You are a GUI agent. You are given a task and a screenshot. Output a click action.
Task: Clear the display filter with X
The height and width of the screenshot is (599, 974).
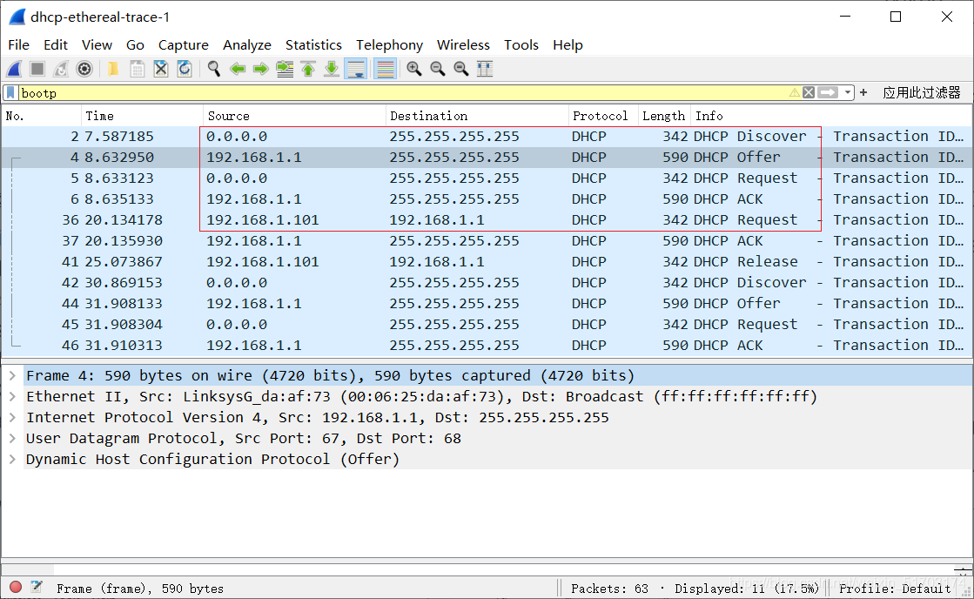click(808, 92)
